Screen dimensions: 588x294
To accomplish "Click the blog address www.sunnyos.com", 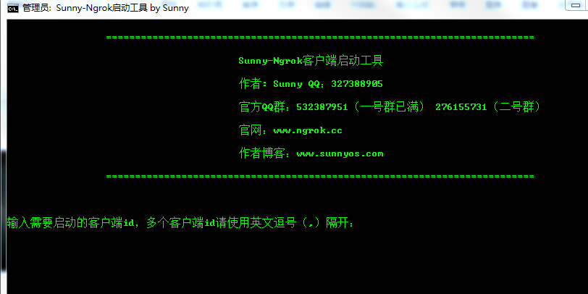I will tap(340, 154).
